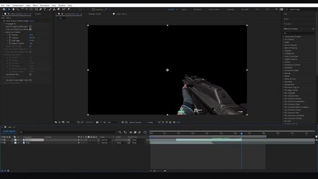Click the Feather stopwatch icon

[x=10, y=35]
